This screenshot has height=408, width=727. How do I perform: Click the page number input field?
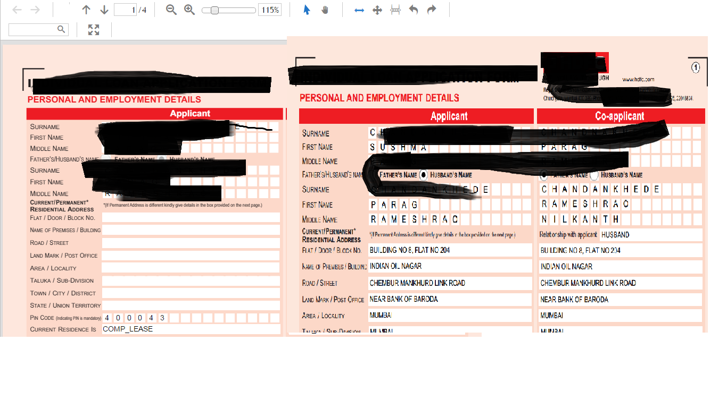[125, 10]
